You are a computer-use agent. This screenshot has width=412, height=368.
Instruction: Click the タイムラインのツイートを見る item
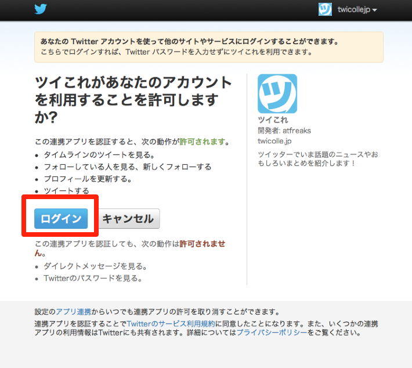click(100, 155)
